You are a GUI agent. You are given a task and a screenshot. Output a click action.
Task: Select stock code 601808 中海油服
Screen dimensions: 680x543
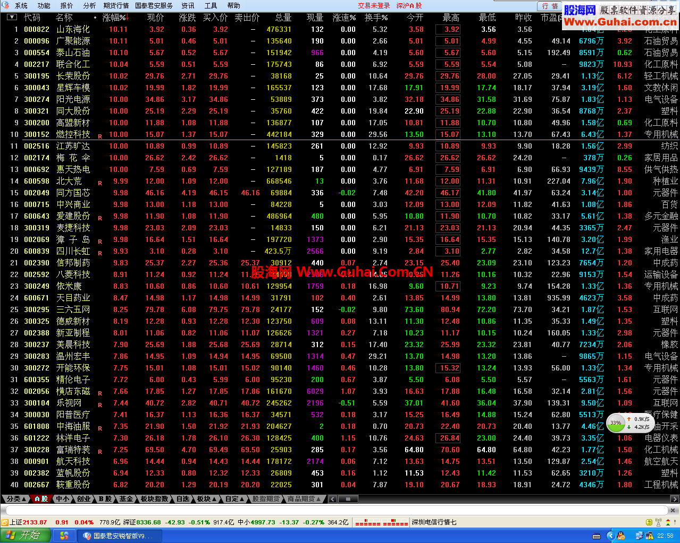[340, 426]
